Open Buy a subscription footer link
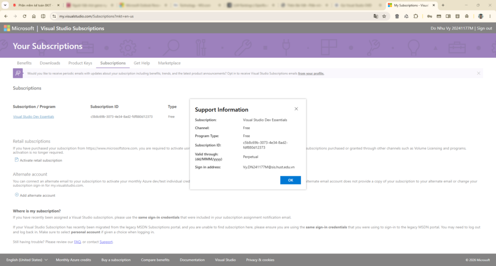Image resolution: width=496 pixels, height=266 pixels. pos(116,260)
